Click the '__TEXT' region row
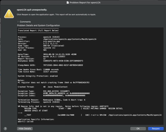The width and height of the screenshot is (166, 132). coord(93,115)
